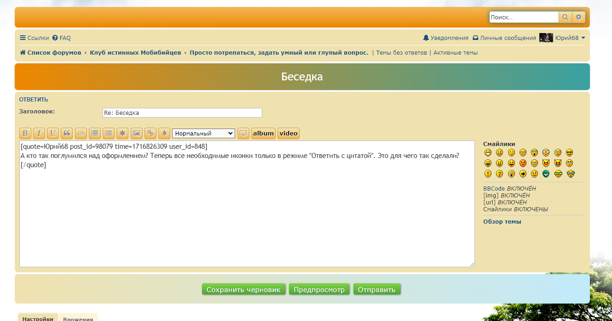Insert an image via picture icon
The height and width of the screenshot is (321, 612).
(x=136, y=133)
